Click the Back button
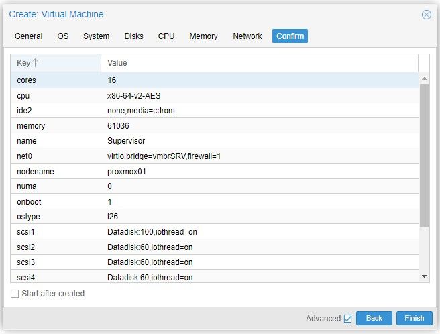Image resolution: width=440 pixels, height=334 pixels. (x=374, y=318)
